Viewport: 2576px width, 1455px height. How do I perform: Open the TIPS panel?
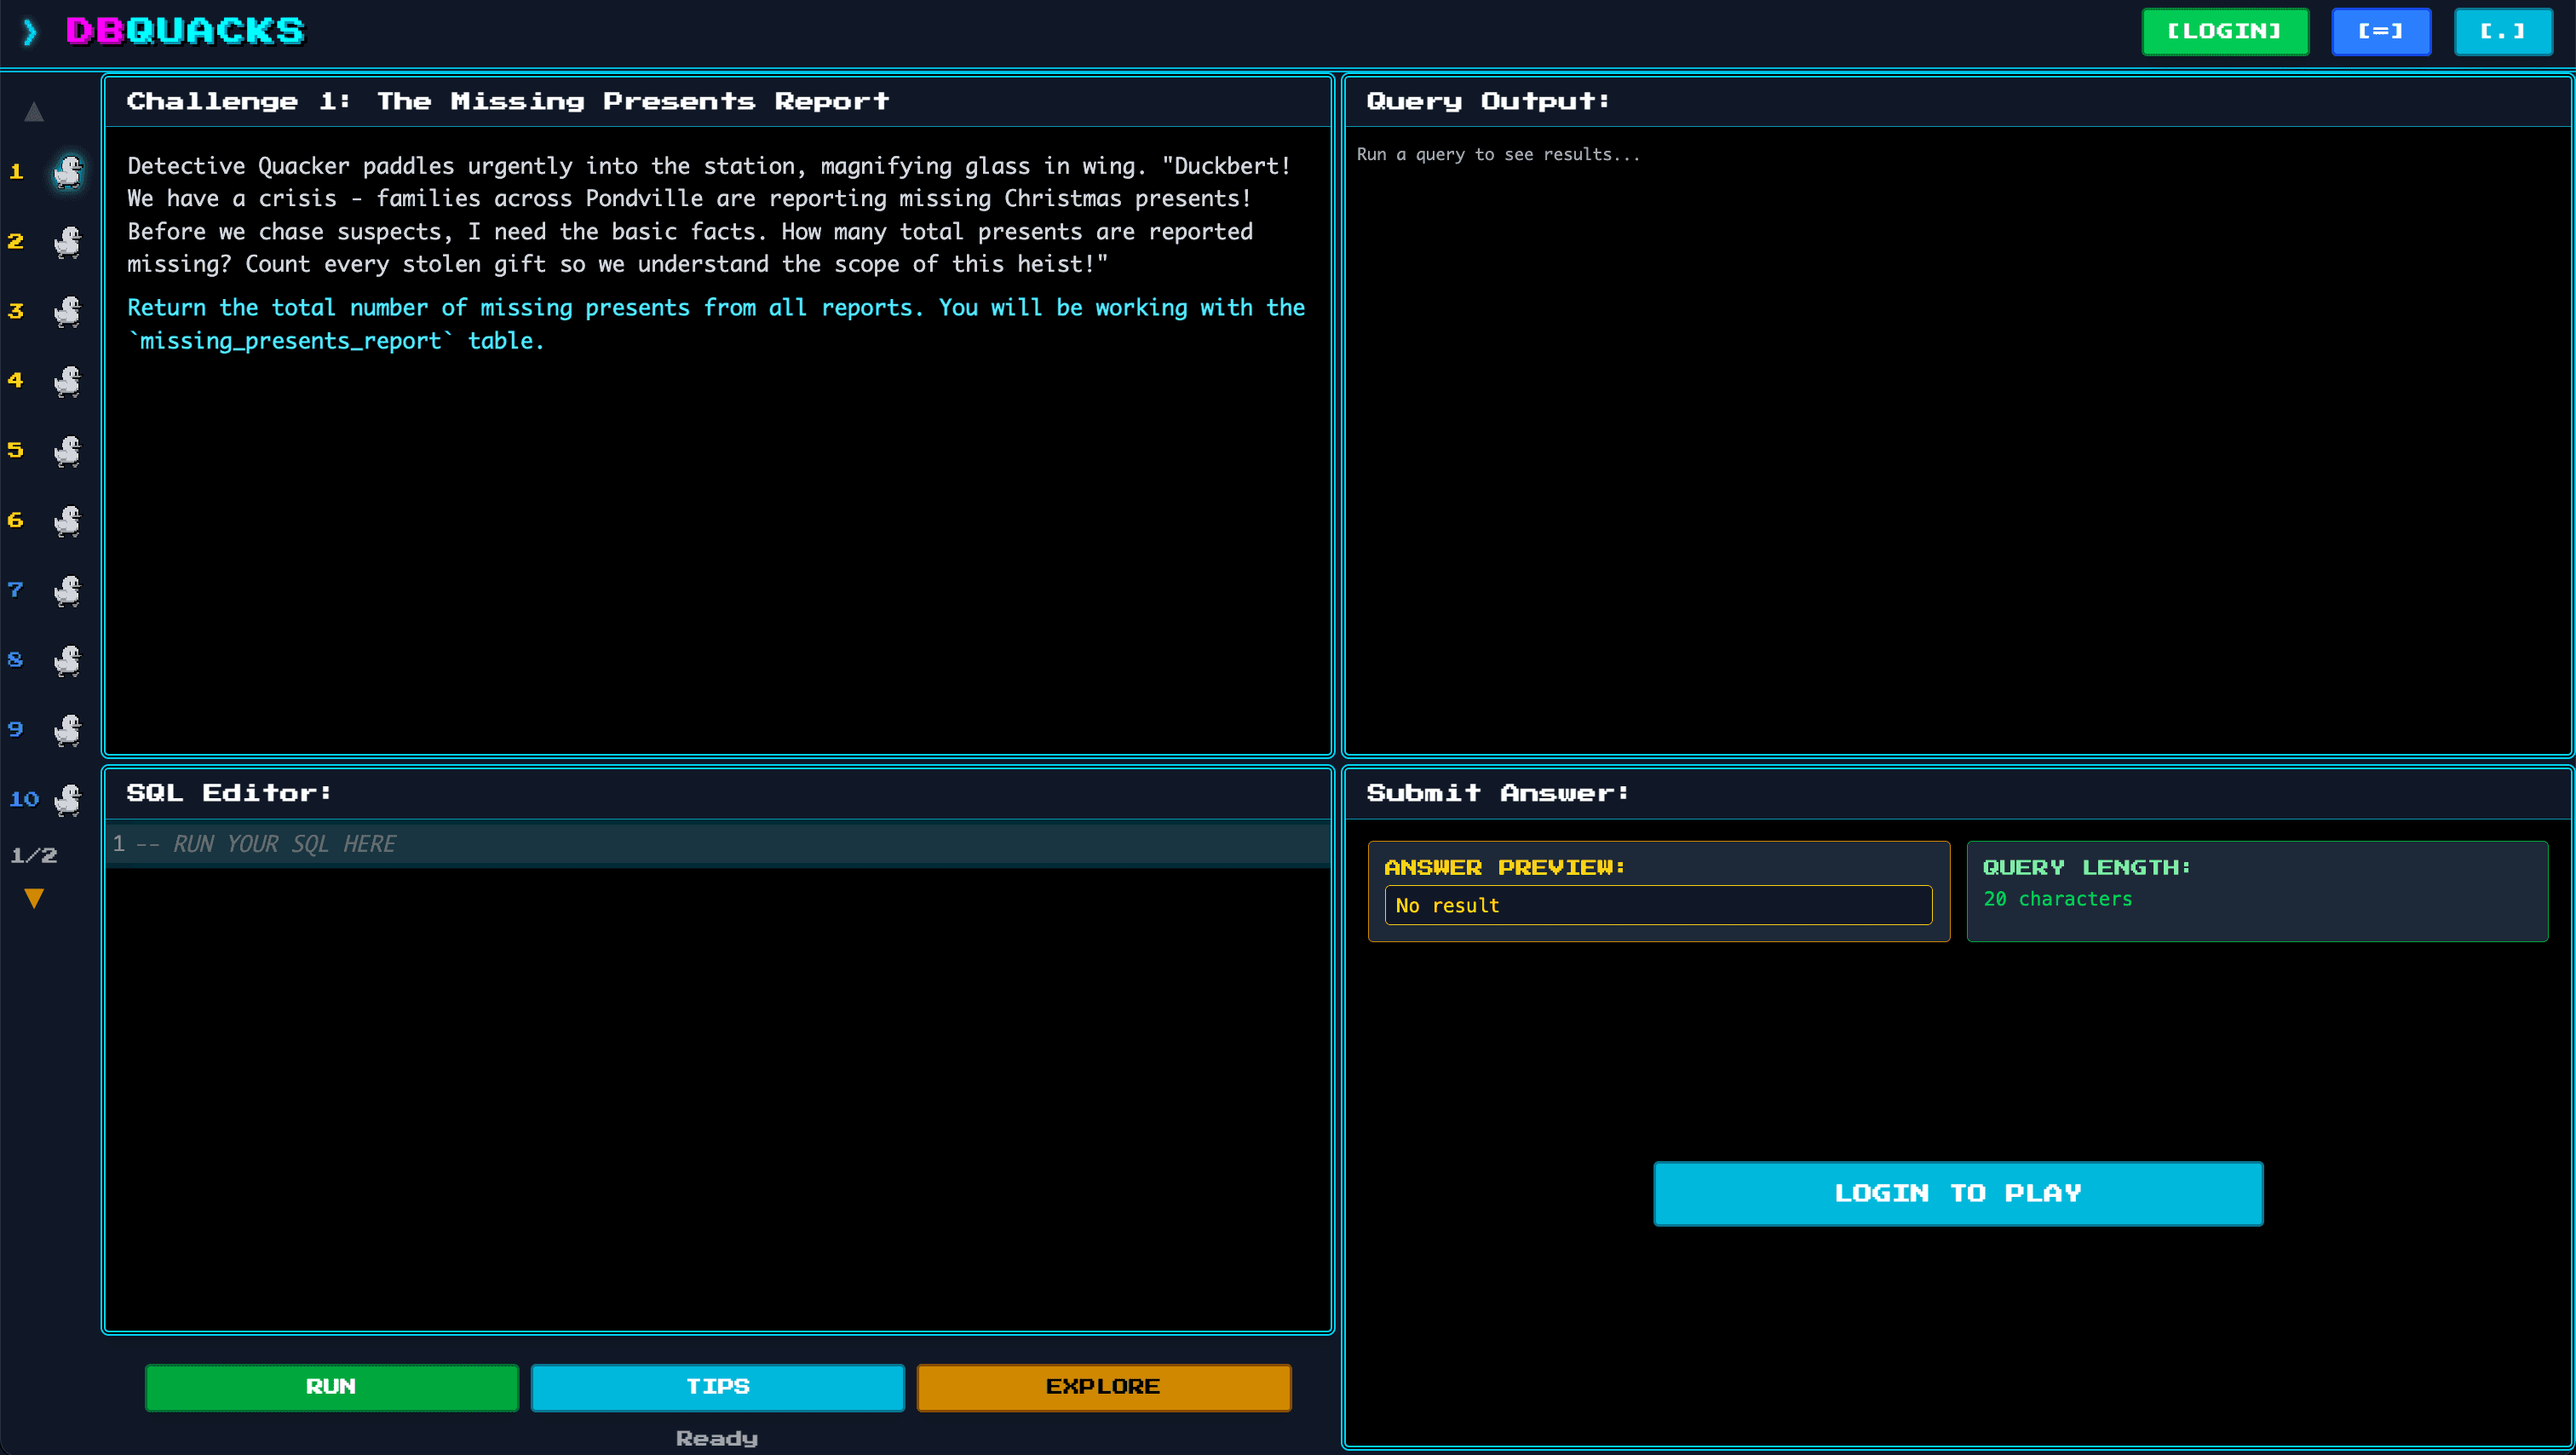716,1387
